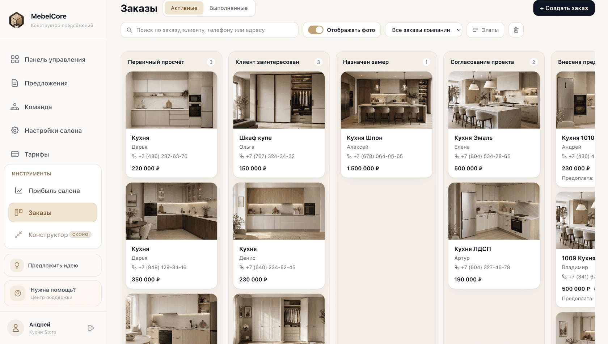This screenshot has height=344, width=608.
Task: Click the Предложения document icon
Action: point(15,83)
